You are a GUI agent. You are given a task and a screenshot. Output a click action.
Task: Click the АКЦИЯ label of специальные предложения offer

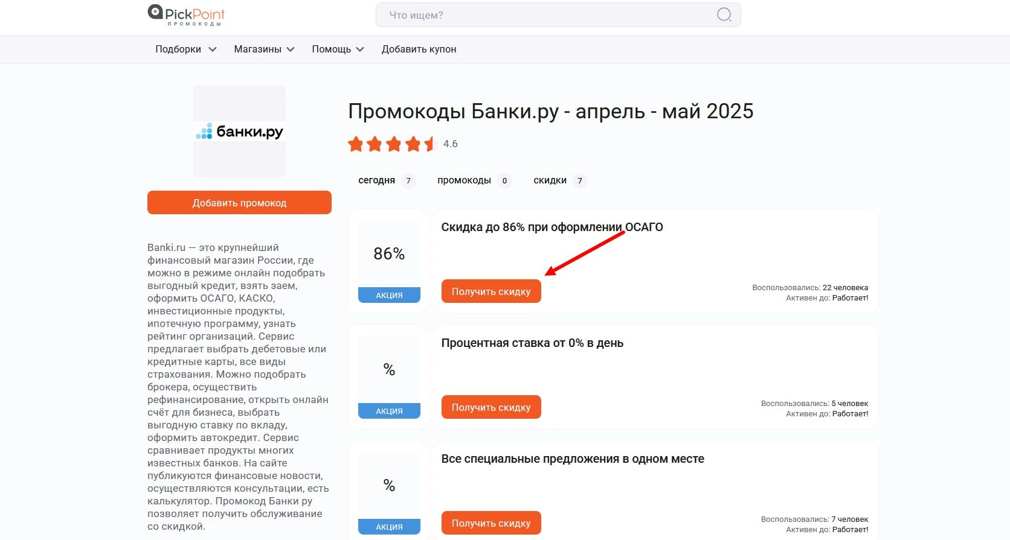click(389, 527)
